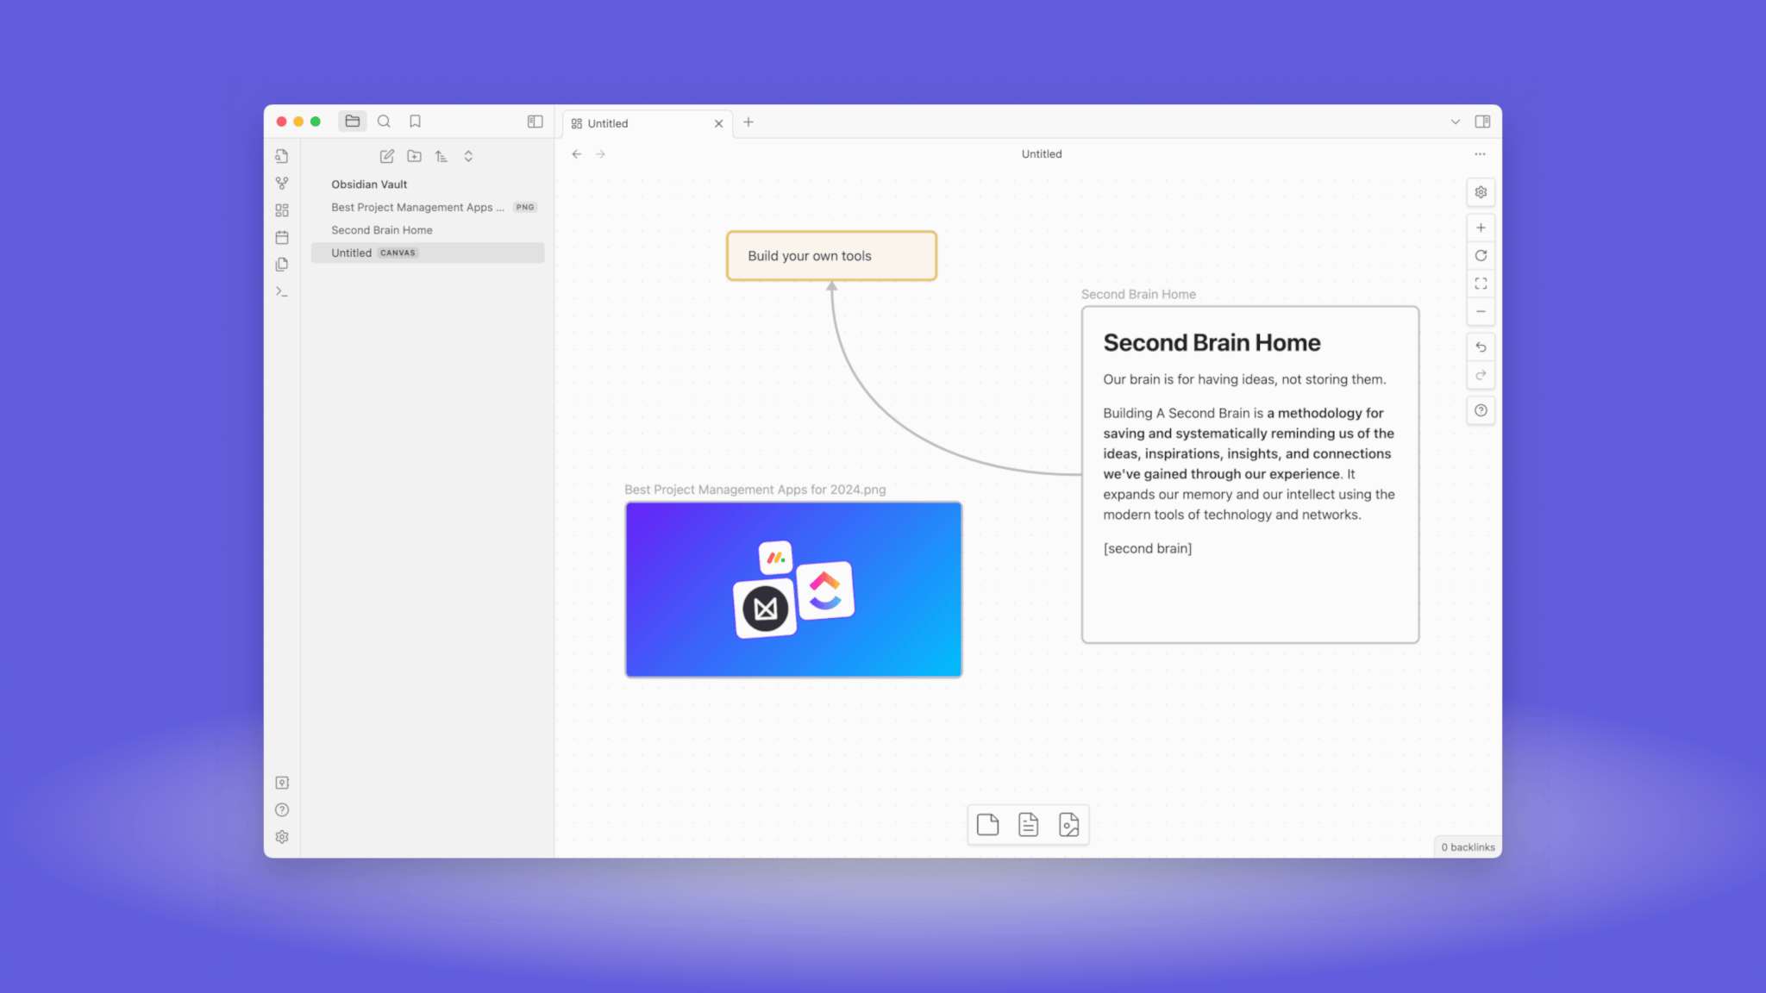
Task: Toggle the left sidebar collapsed state
Action: pos(535,122)
